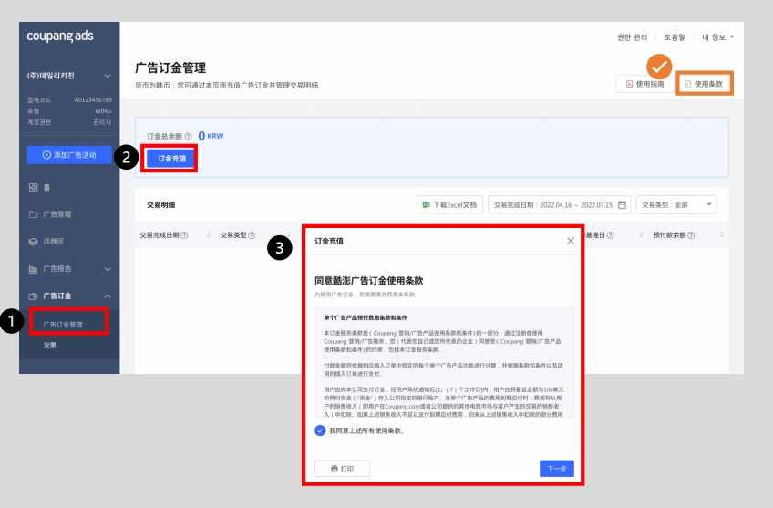Image resolution: width=773 pixels, height=508 pixels.
Task: Open the 交易完成日期 date range field
Action: [559, 204]
